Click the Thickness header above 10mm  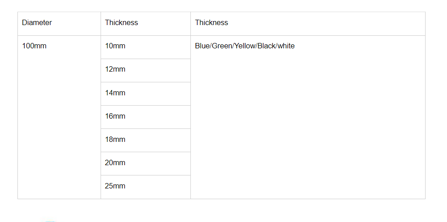122,23
